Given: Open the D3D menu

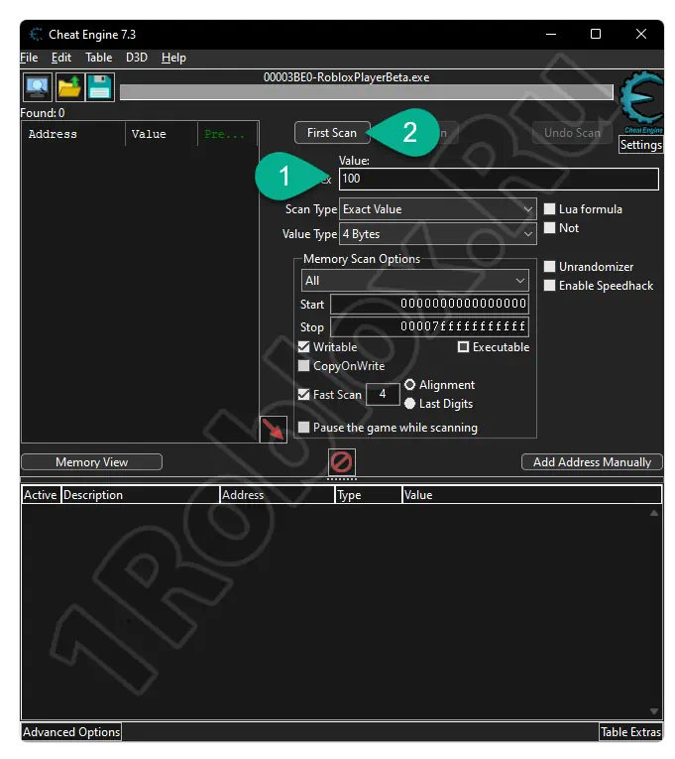Looking at the screenshot, I should (x=137, y=58).
